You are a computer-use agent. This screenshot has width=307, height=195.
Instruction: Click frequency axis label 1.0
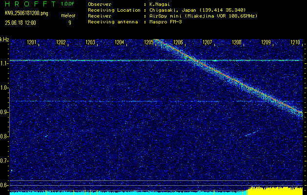click(x=4, y=88)
